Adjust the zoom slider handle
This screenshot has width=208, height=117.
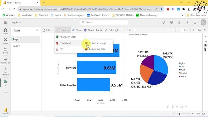(x=180, y=114)
